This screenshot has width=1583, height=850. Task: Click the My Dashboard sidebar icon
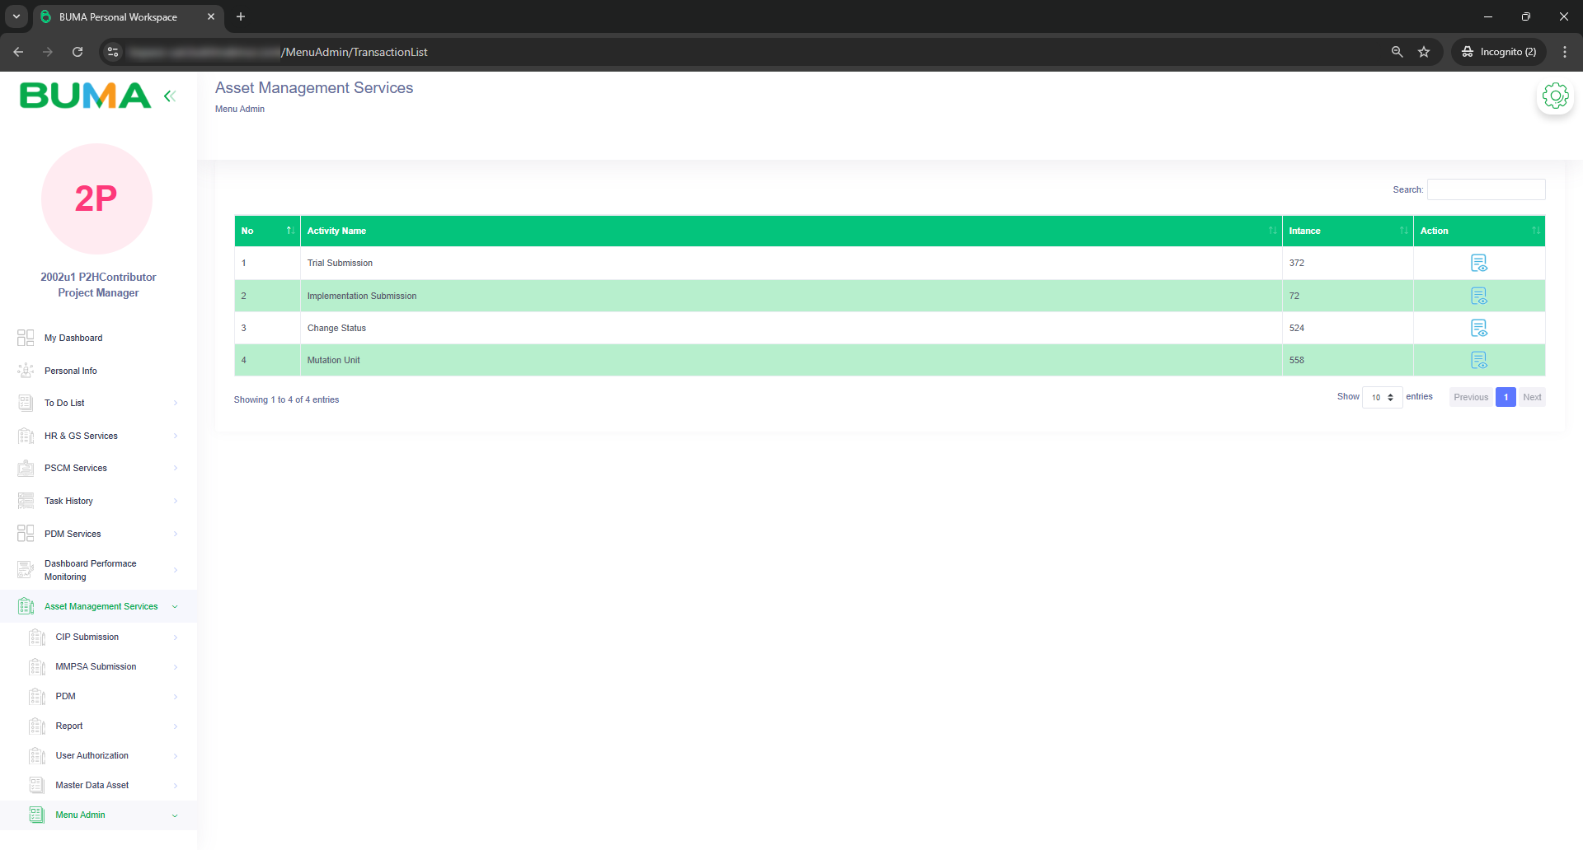click(x=26, y=338)
